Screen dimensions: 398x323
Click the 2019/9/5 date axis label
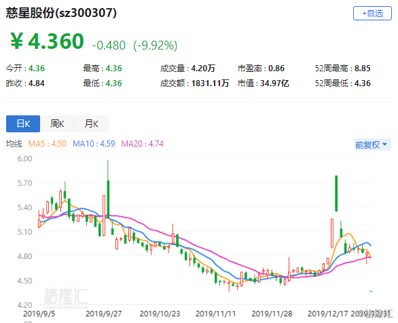pos(39,314)
